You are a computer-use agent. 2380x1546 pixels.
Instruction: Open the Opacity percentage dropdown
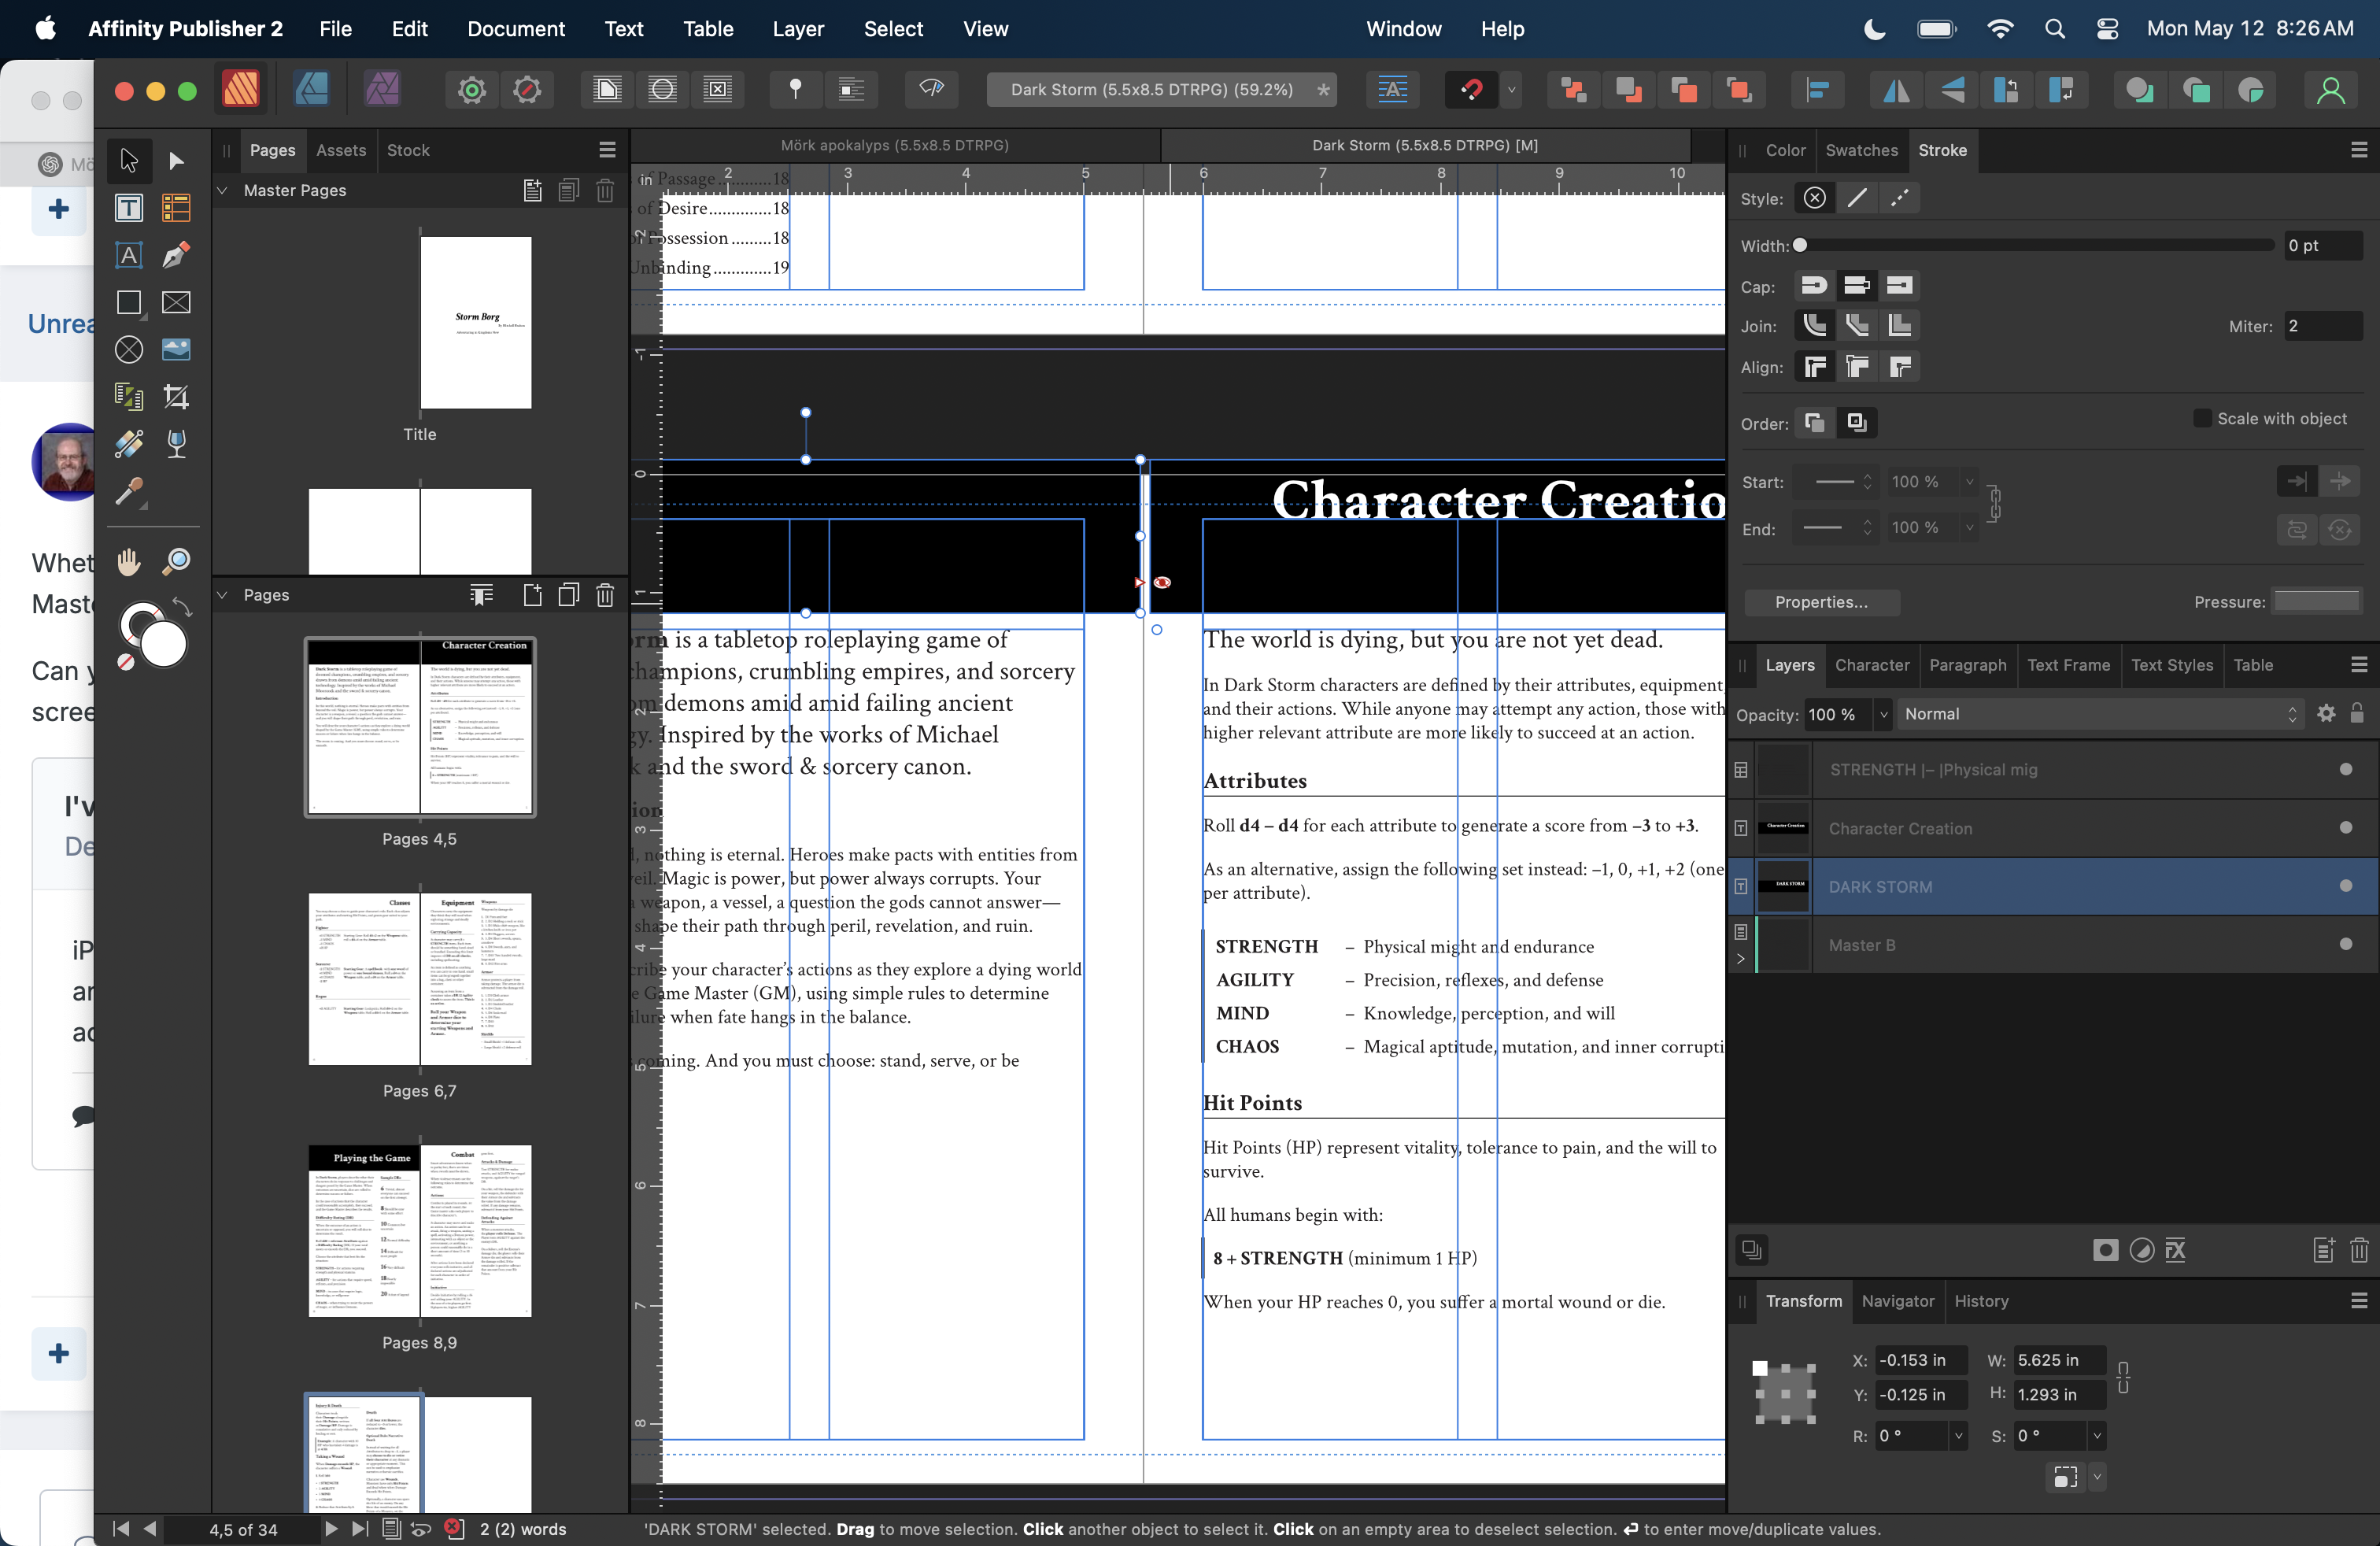click(1884, 715)
